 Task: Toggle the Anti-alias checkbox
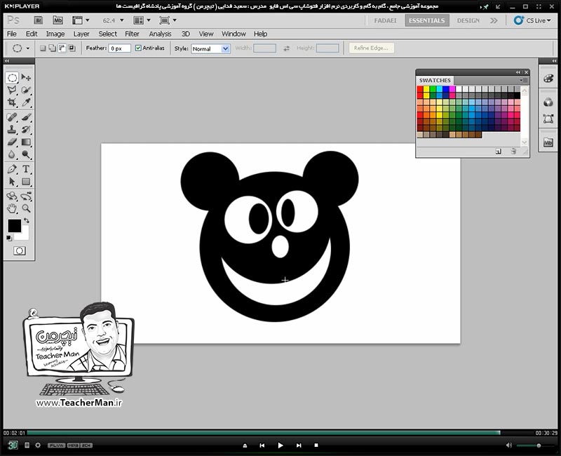(x=138, y=48)
